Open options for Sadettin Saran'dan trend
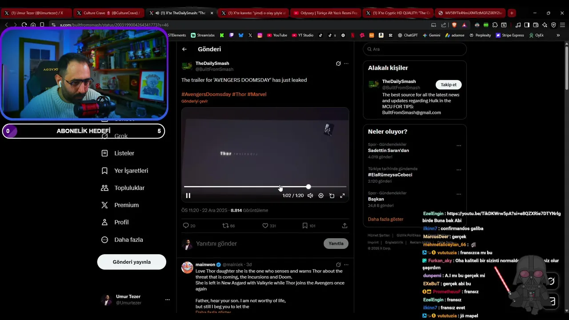This screenshot has width=569, height=320. coord(459,146)
